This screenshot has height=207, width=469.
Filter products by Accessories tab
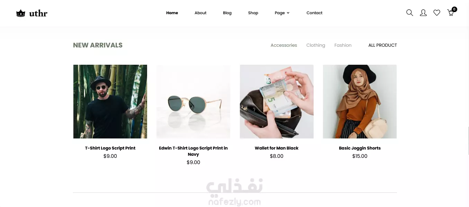pos(284,45)
